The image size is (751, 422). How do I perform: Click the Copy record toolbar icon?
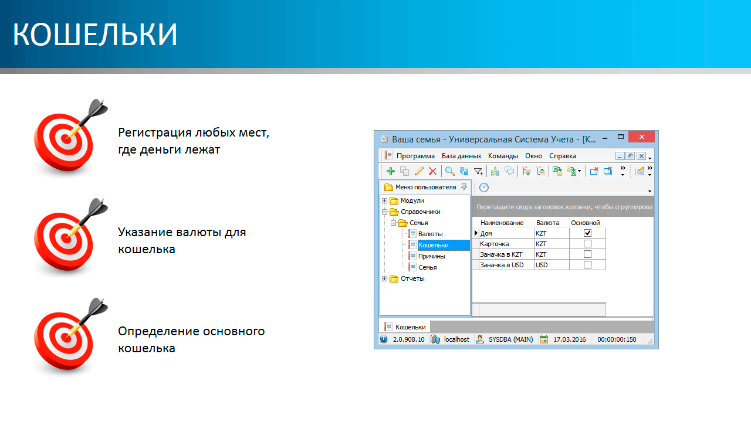click(x=404, y=171)
